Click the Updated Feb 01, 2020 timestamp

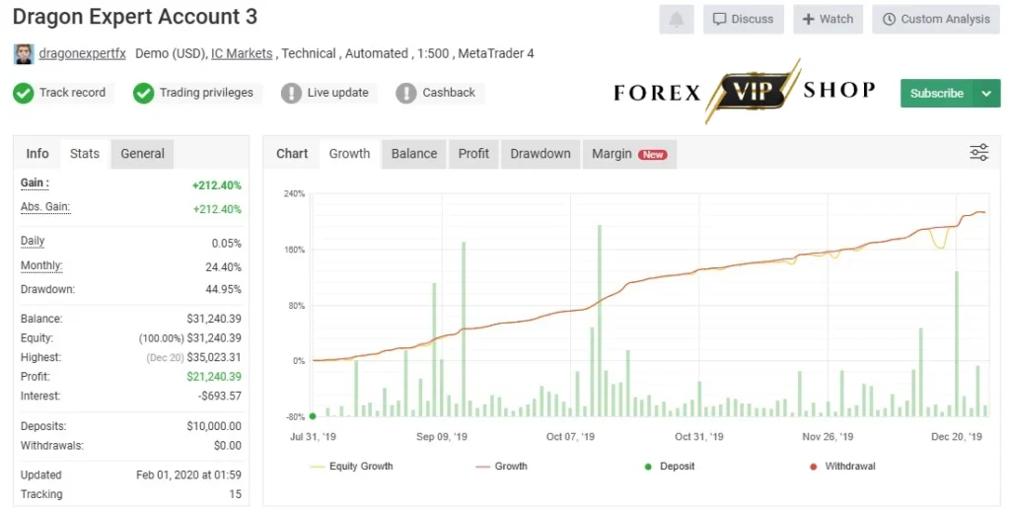click(188, 474)
